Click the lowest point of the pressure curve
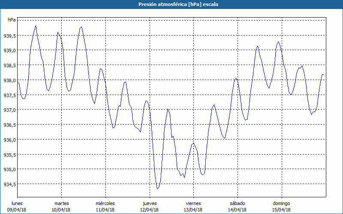The image size is (343, 214). 157,189
